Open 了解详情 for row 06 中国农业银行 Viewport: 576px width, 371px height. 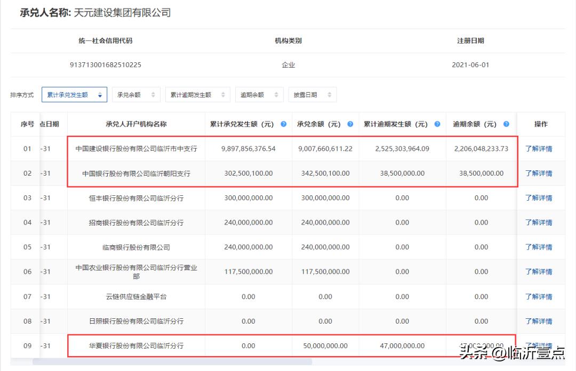coord(539,271)
